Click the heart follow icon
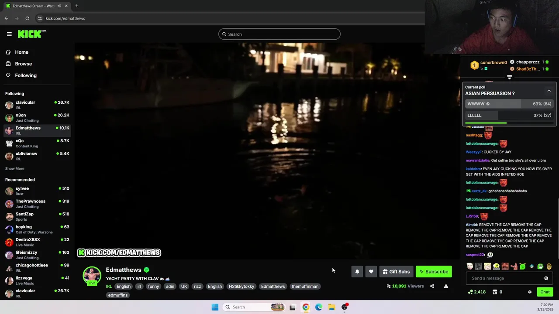The height and width of the screenshot is (314, 559). point(371,272)
